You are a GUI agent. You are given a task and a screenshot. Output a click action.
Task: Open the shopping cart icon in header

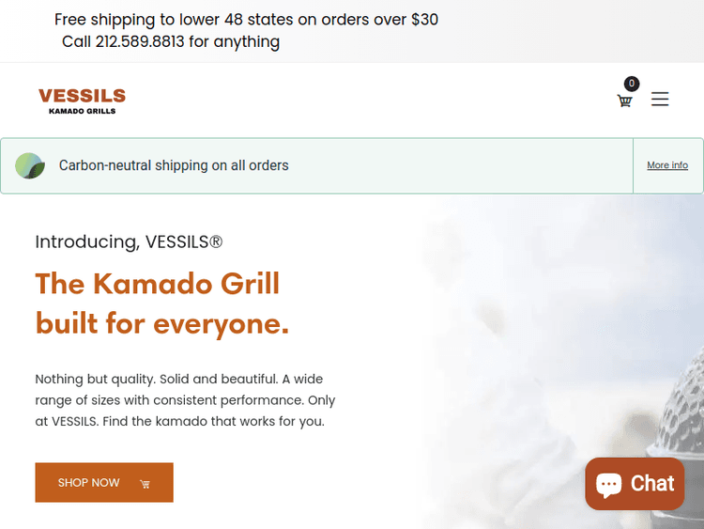tap(624, 101)
